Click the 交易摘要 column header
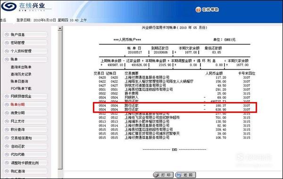This screenshot has height=179, width=283. pos(132,73)
